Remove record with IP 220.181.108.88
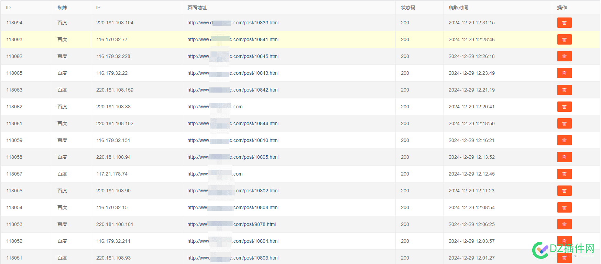601x264 pixels. pos(564,107)
